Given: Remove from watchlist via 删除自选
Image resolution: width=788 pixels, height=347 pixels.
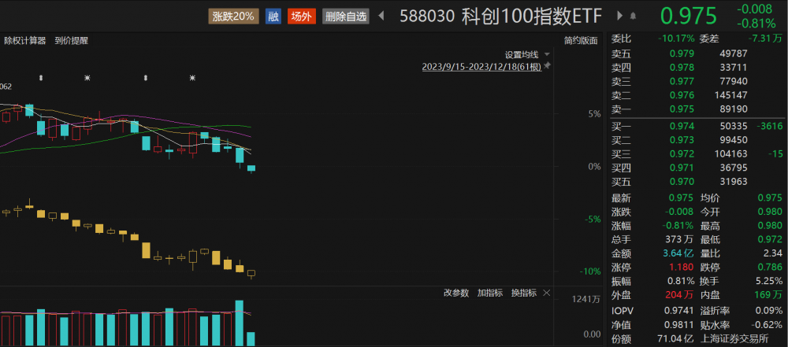Looking at the screenshot, I should click(346, 16).
